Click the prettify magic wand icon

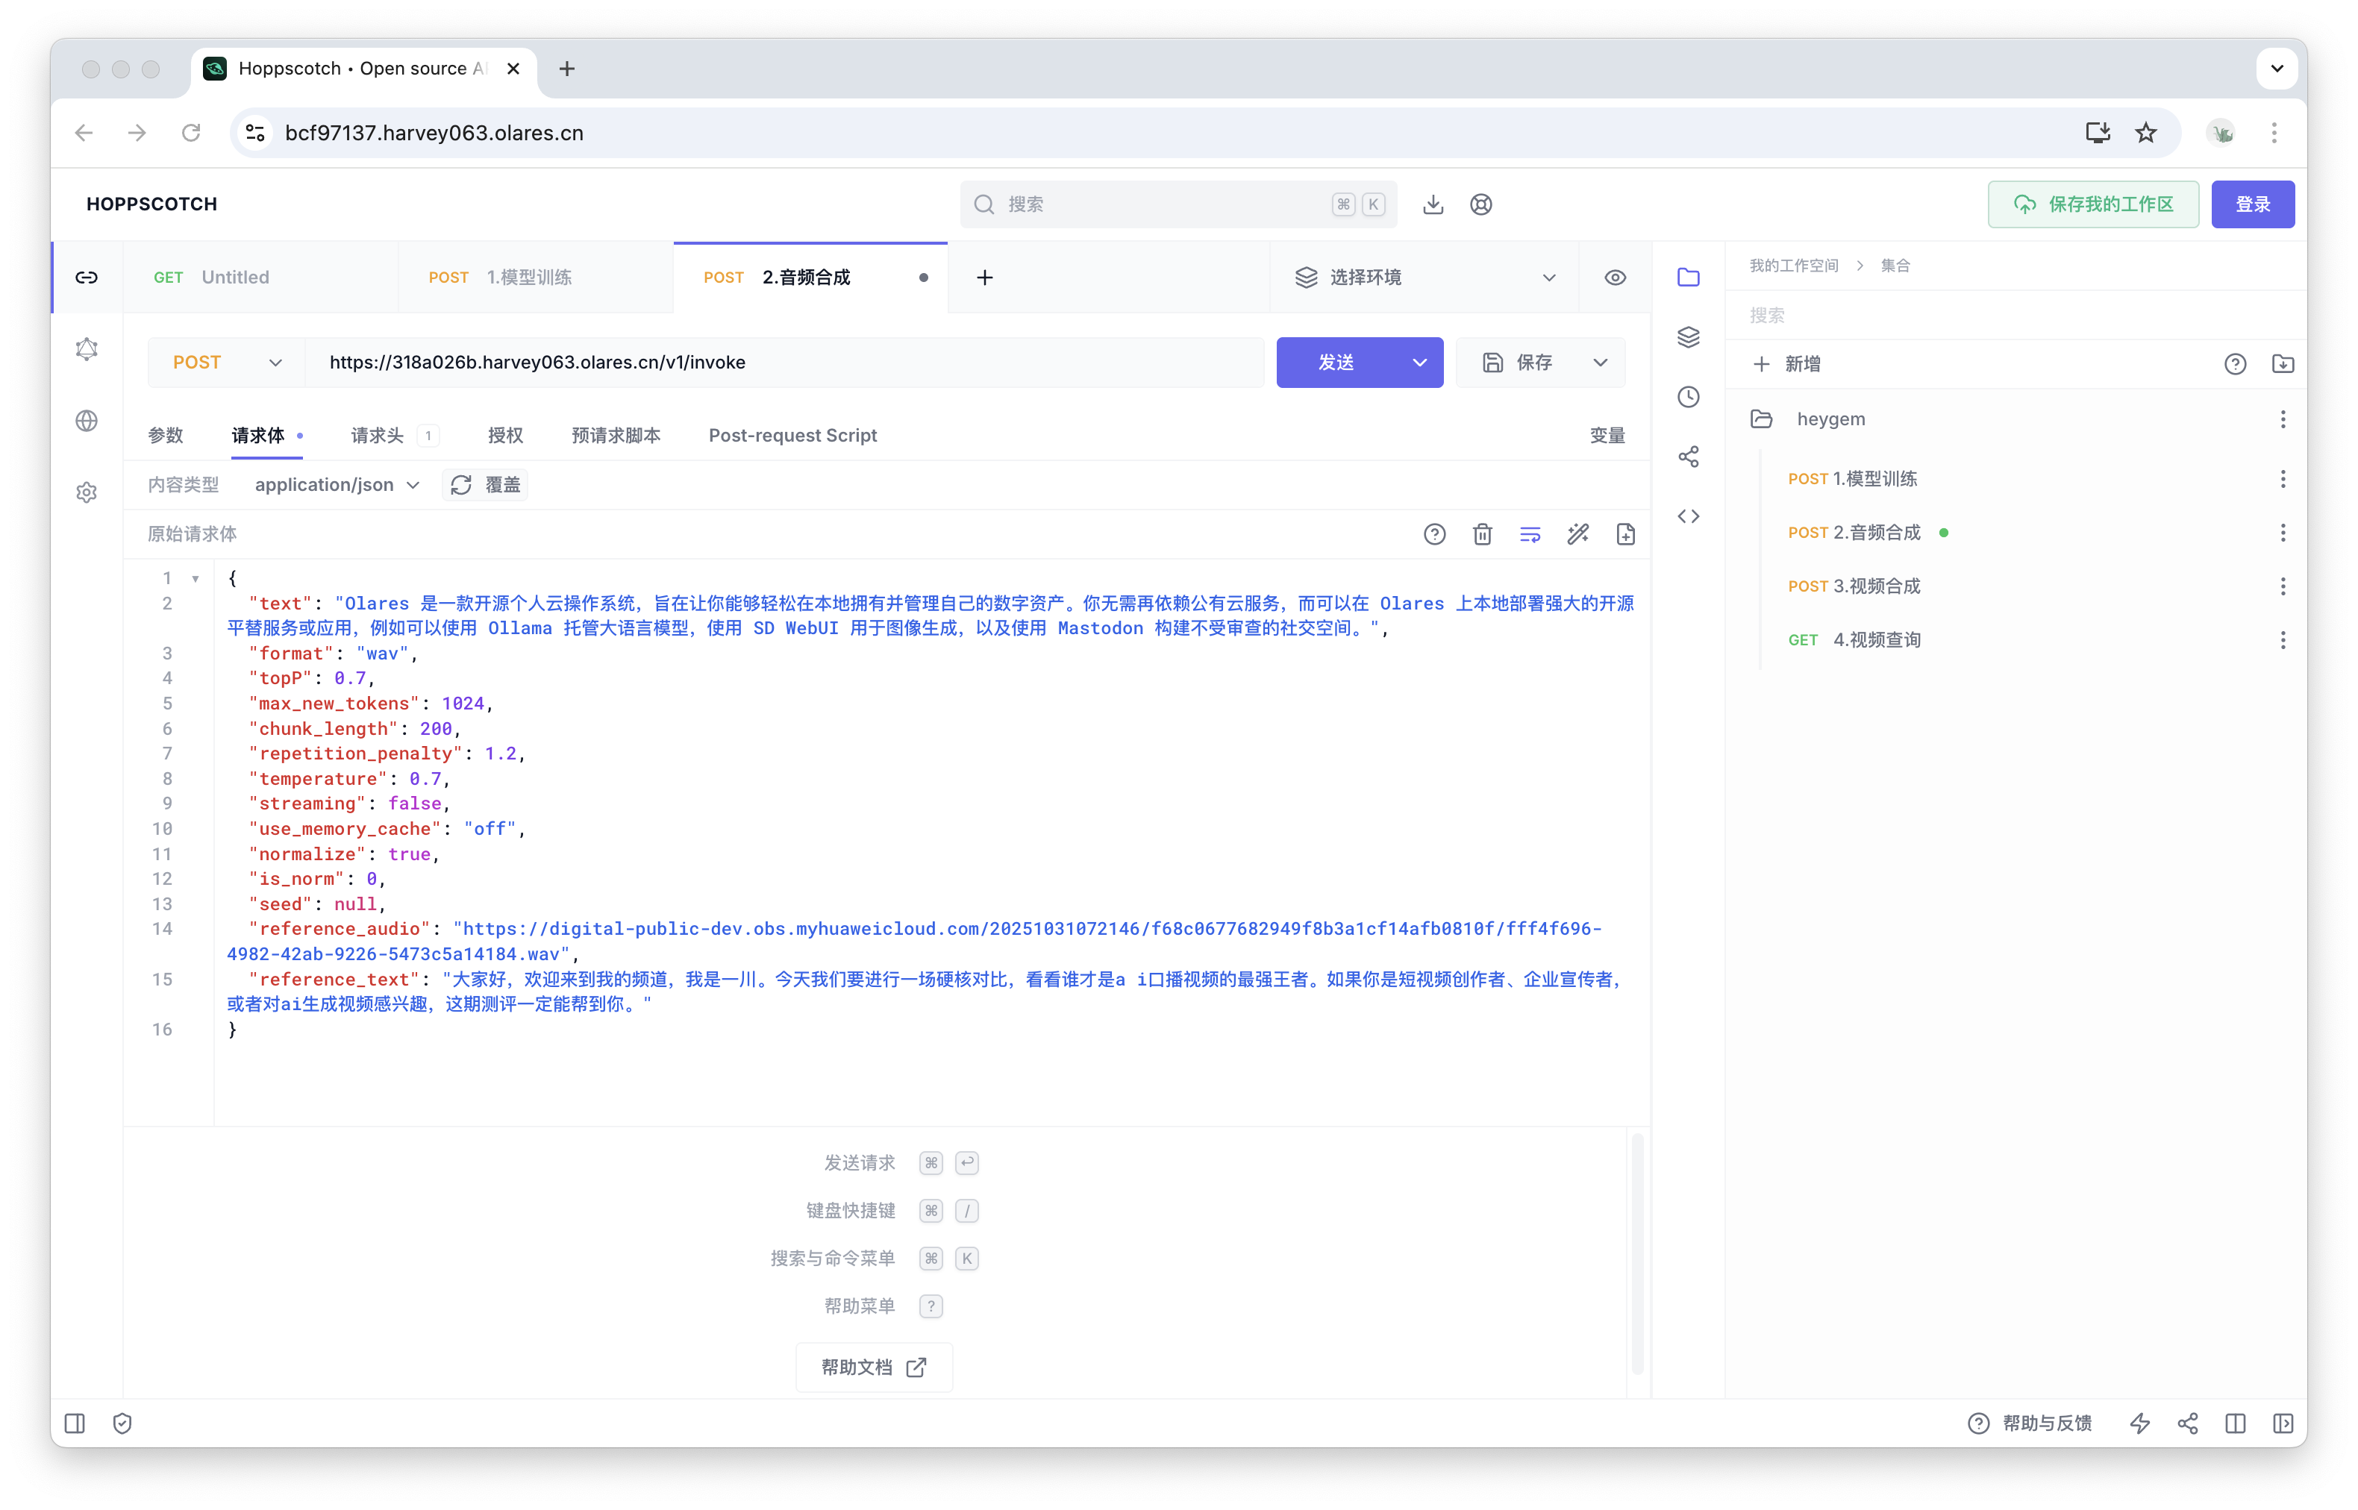click(x=1577, y=534)
